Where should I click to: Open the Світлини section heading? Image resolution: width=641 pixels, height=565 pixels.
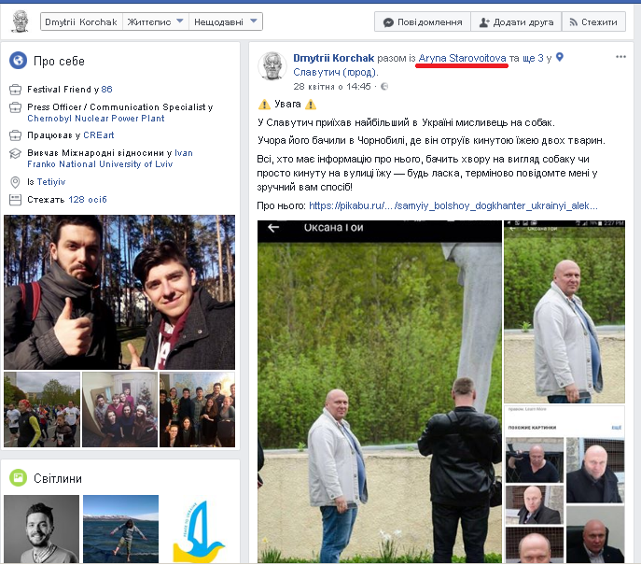coord(58,478)
